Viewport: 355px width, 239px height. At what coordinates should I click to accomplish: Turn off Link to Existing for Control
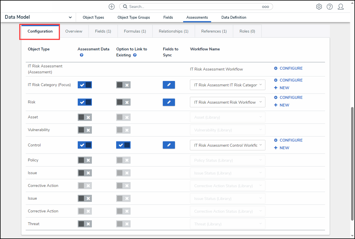coord(123,145)
